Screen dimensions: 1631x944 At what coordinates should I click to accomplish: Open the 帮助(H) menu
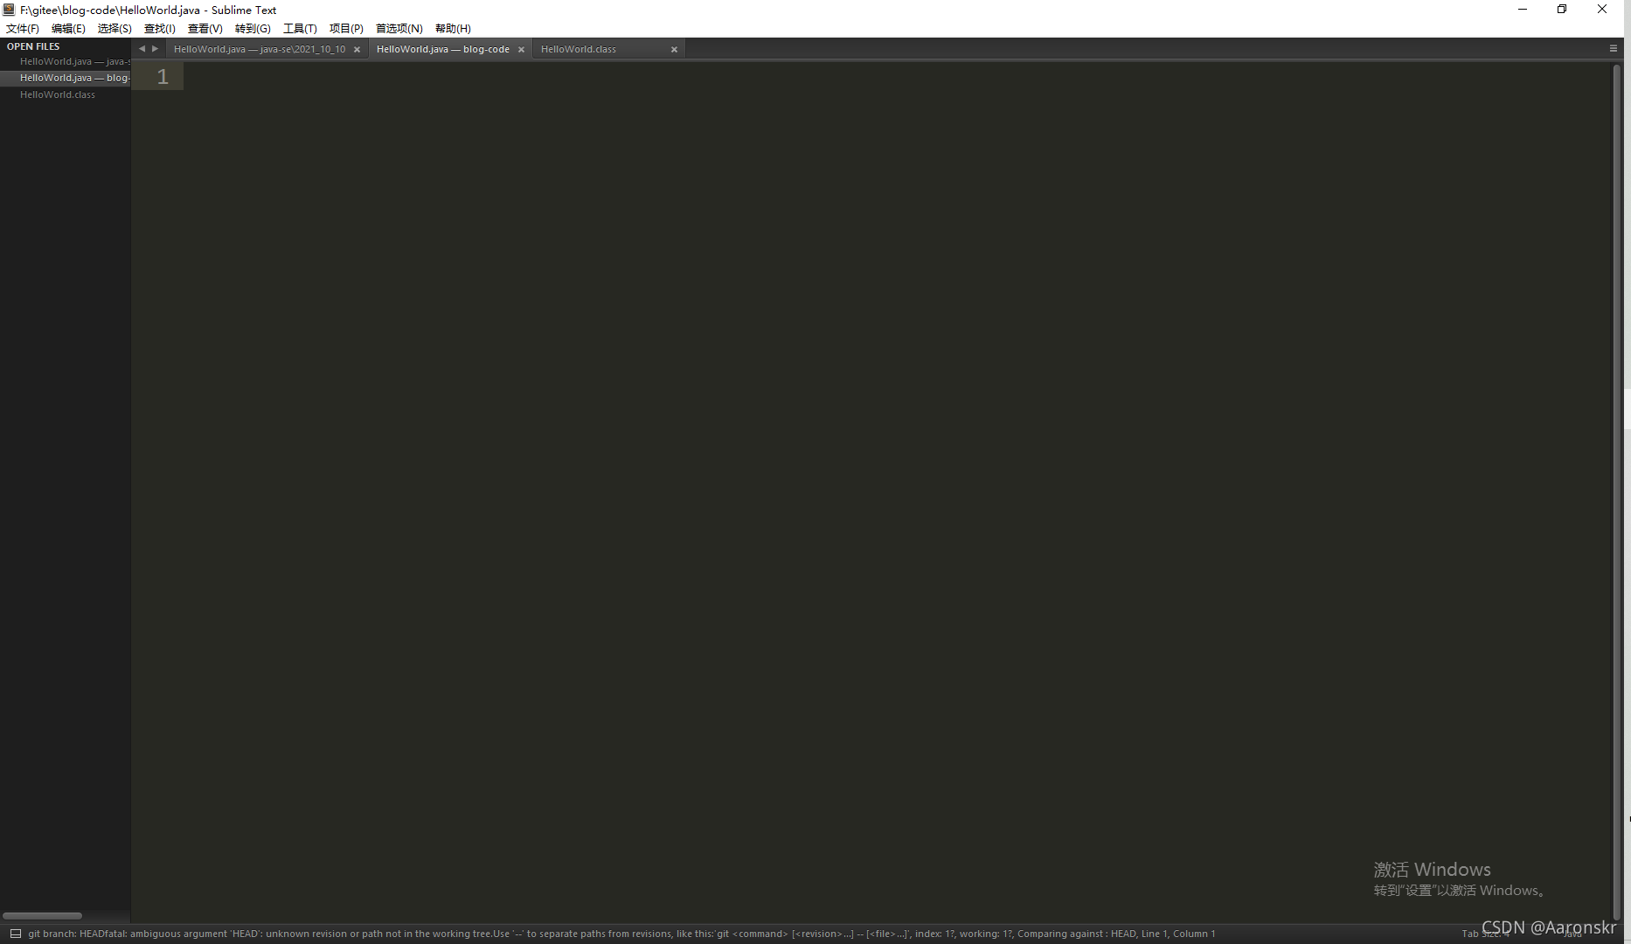tap(453, 28)
